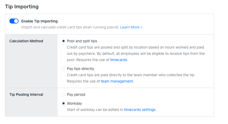The height and width of the screenshot is (124, 228).
Task: Click the Pay period label text
Action: click(x=76, y=95)
